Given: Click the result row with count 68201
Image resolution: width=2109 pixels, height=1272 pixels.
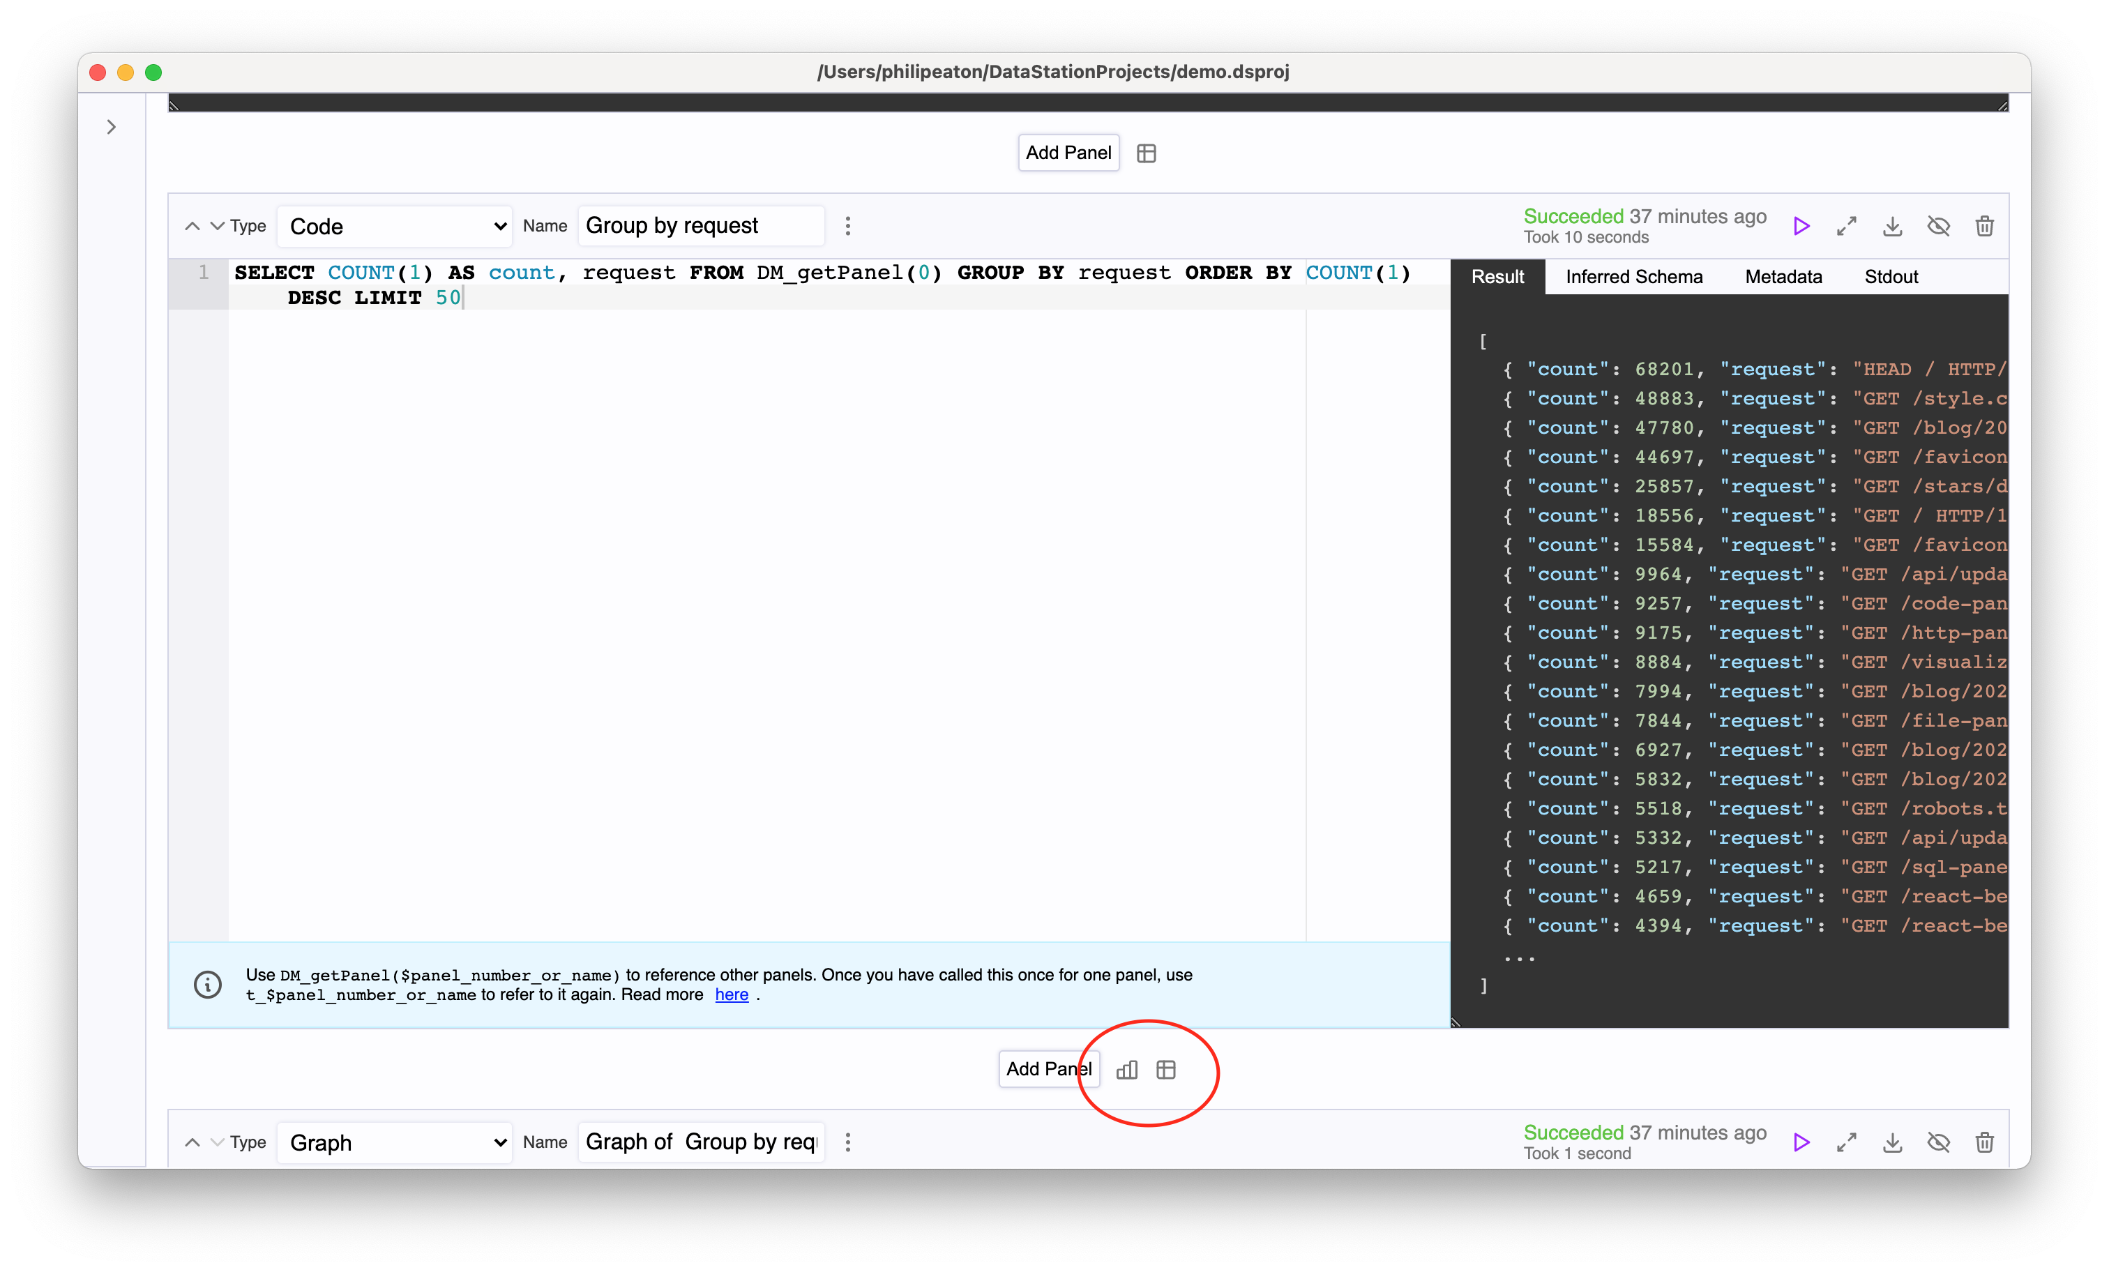Looking at the screenshot, I should click(x=1755, y=369).
